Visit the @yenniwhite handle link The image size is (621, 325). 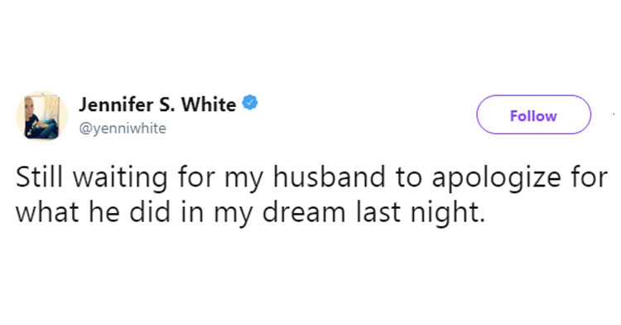coord(123,129)
